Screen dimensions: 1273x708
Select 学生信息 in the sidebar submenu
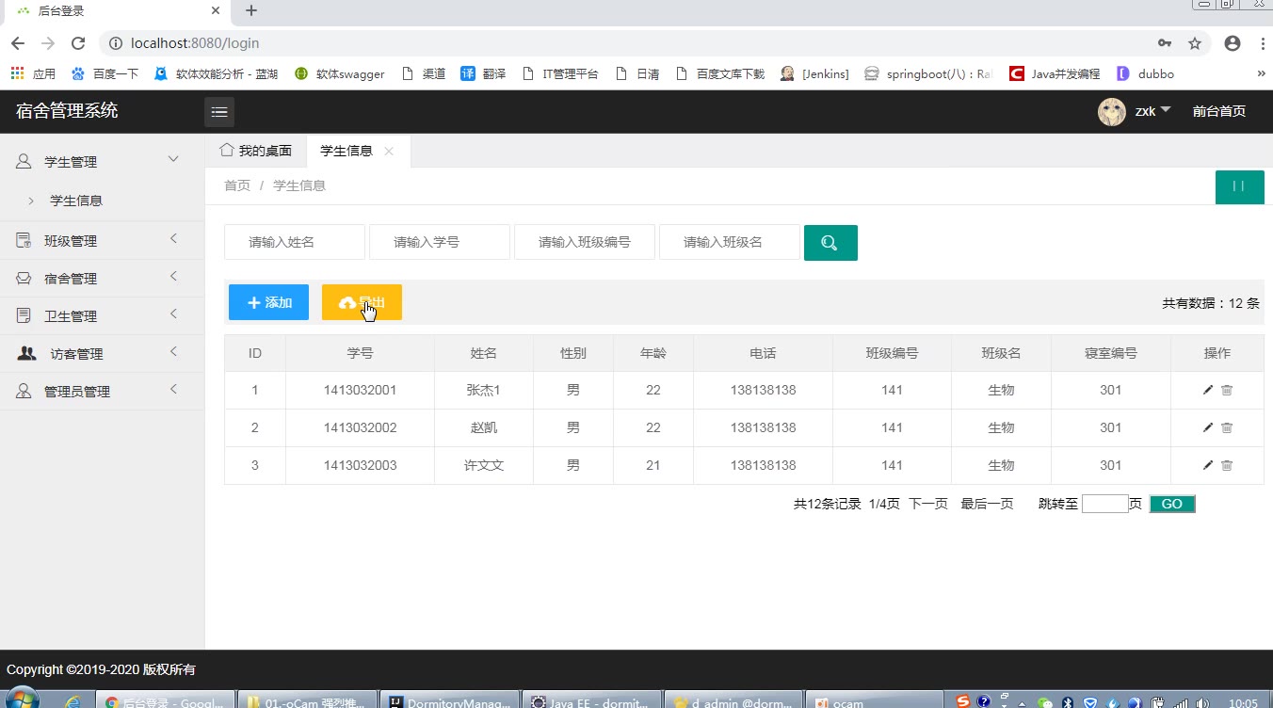pos(76,201)
